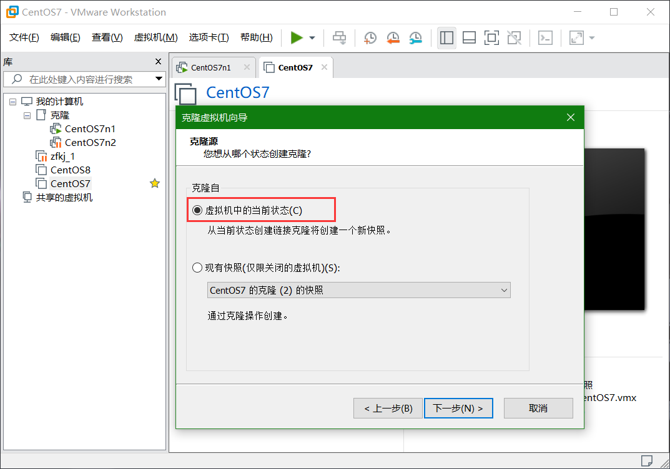Switch to the CentOS7n1 tab
The image size is (670, 469).
pos(210,67)
